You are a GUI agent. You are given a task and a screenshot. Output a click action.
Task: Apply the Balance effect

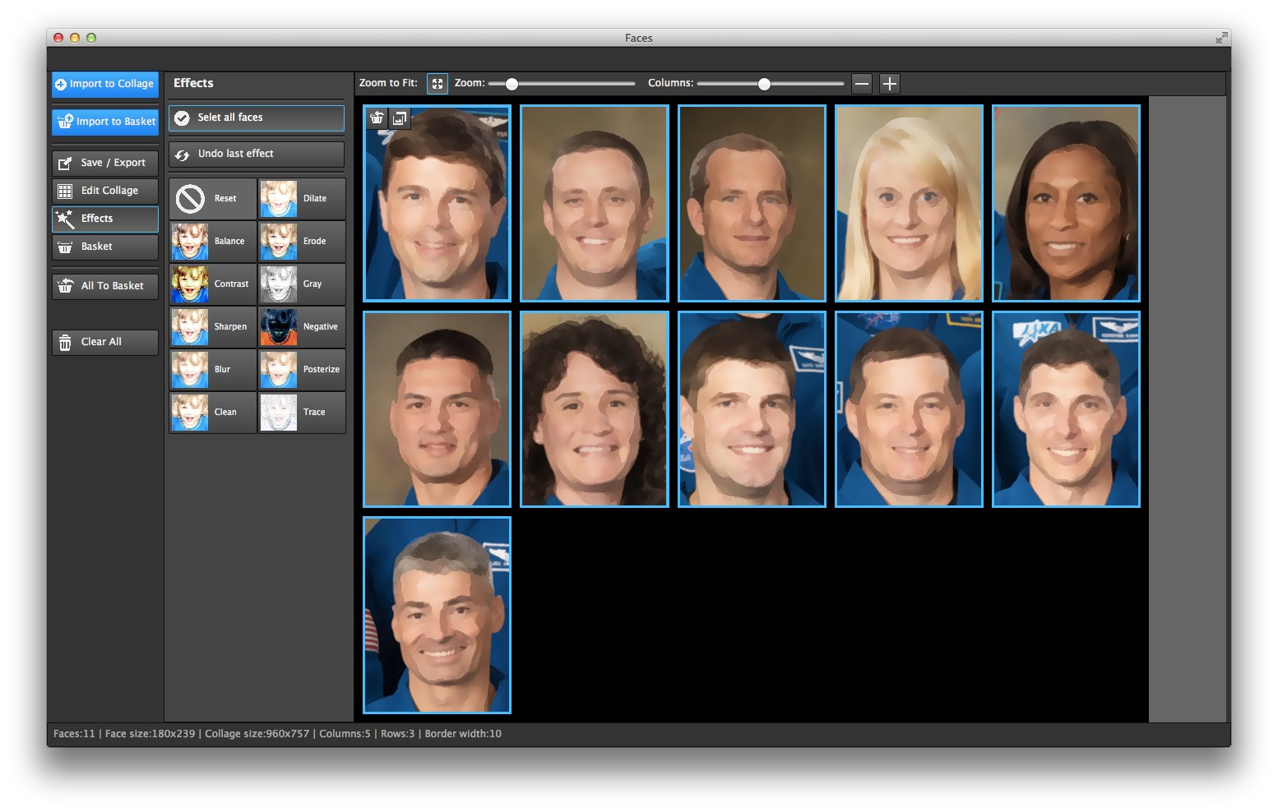[x=213, y=242]
